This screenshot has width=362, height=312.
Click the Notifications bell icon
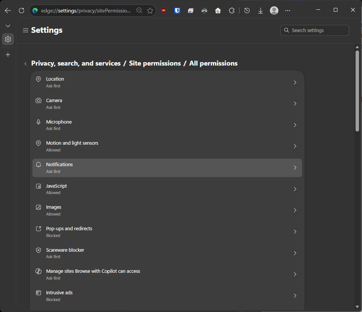tap(38, 165)
